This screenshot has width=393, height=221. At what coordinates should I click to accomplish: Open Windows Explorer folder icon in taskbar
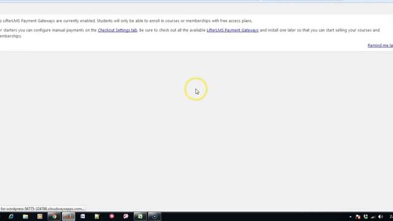pos(25,216)
